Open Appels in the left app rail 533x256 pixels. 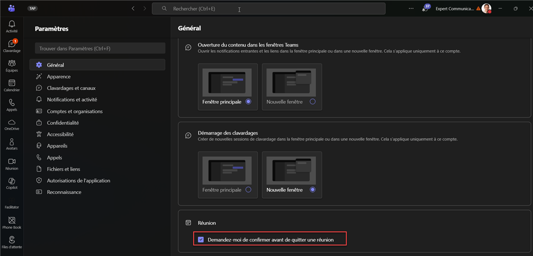[x=11, y=104]
